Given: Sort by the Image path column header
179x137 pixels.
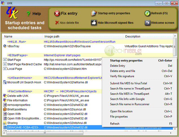Looking at the screenshot, I should 83,37.
